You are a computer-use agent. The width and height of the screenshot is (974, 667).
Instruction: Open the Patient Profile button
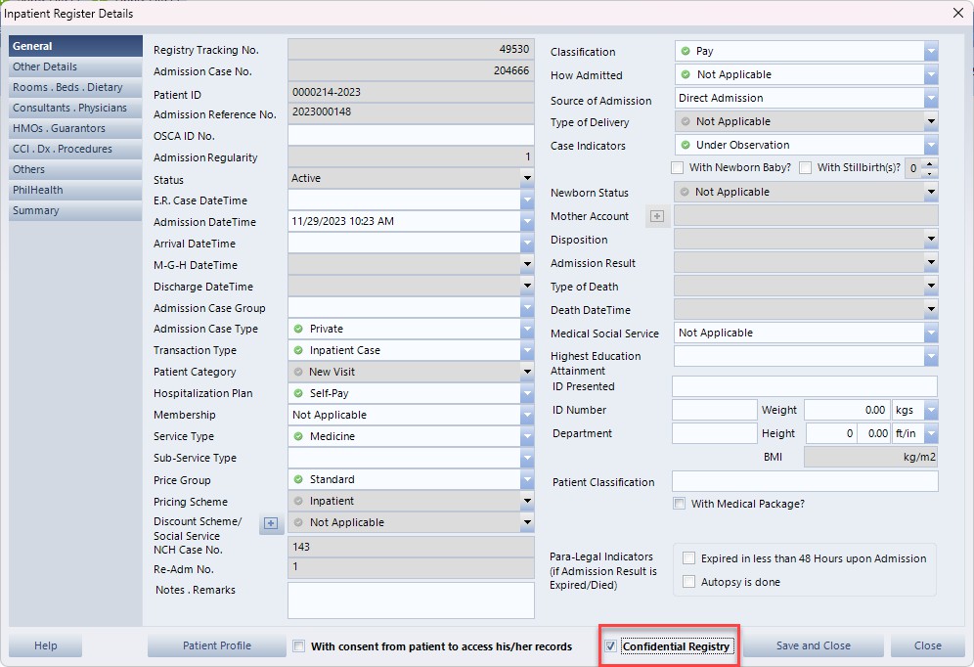pos(216,645)
